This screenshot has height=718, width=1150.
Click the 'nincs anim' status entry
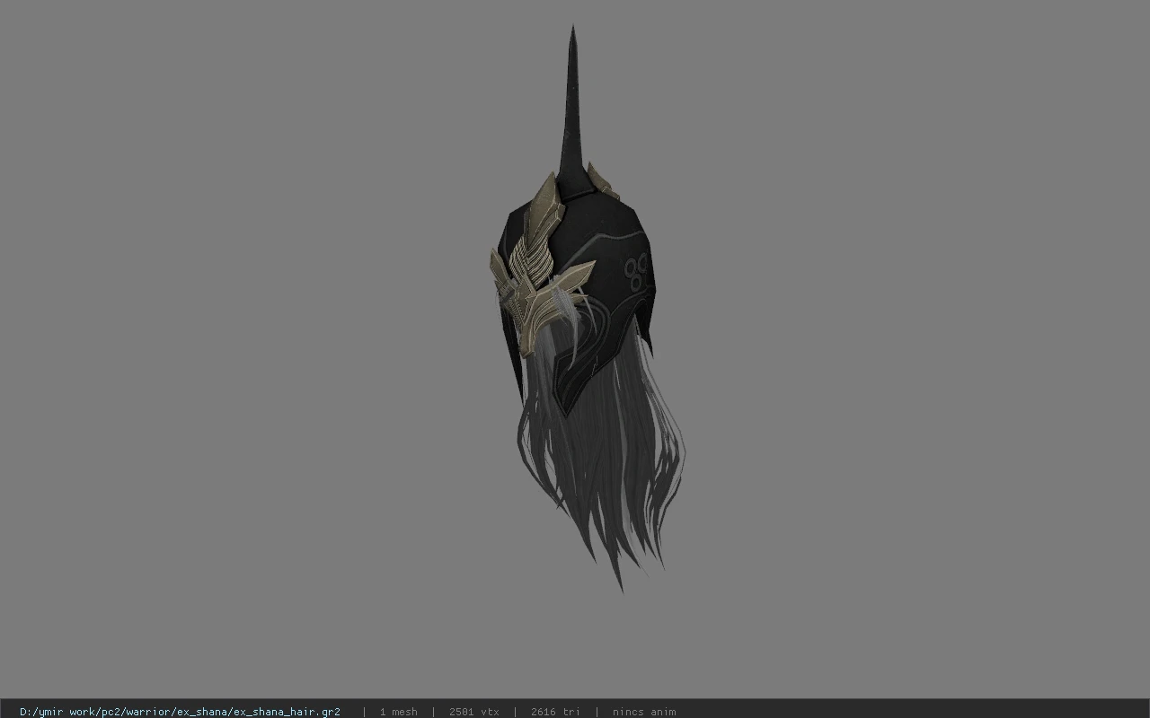pos(644,712)
